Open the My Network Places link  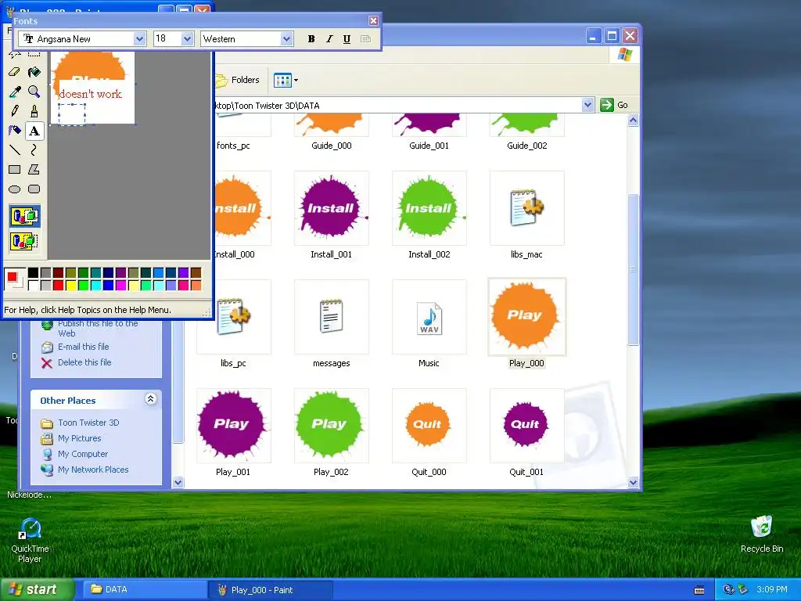93,470
